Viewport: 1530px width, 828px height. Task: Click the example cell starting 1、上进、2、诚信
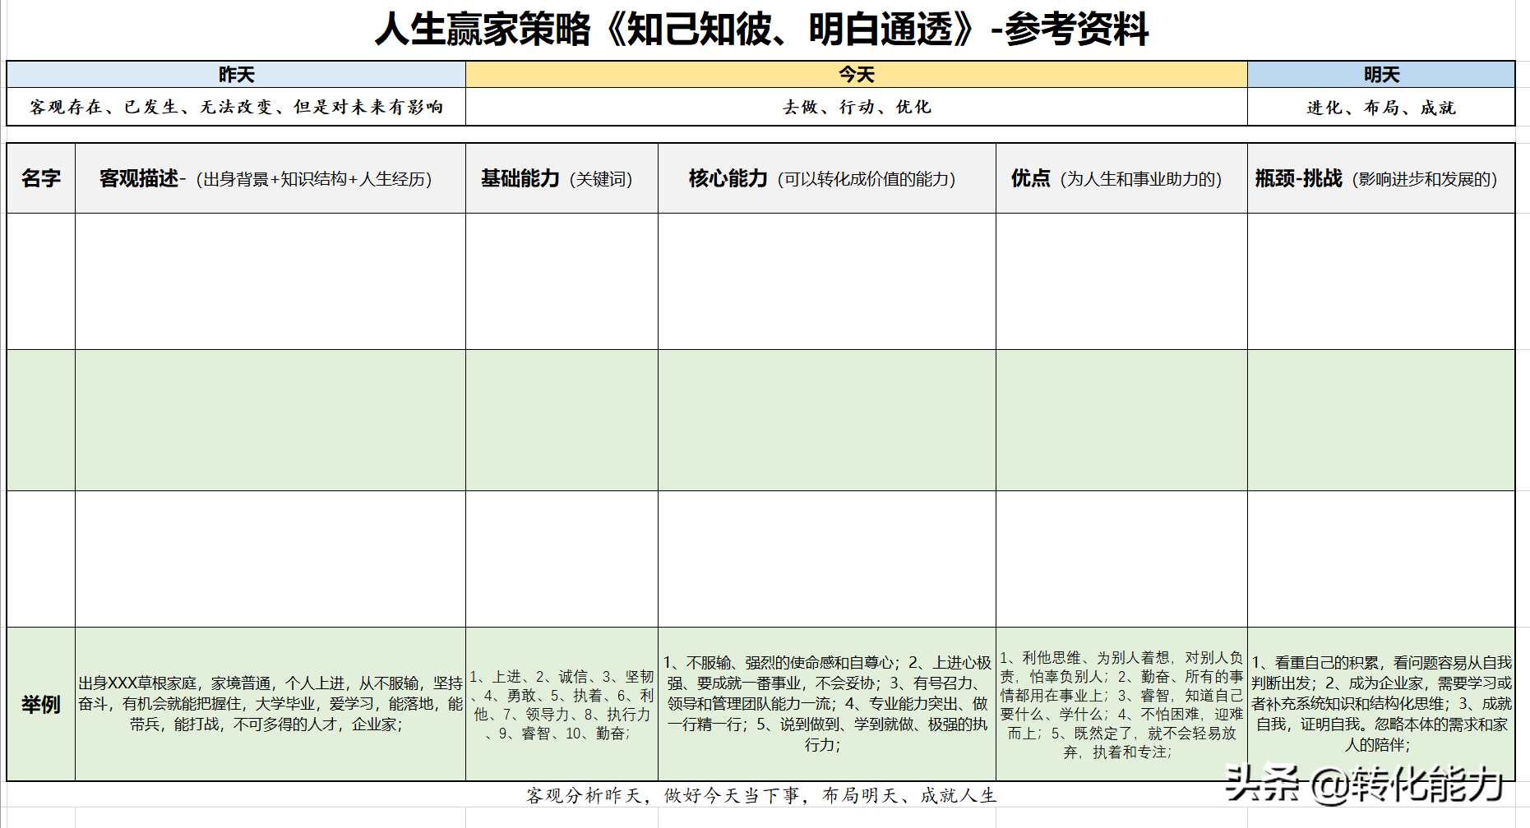tap(562, 704)
